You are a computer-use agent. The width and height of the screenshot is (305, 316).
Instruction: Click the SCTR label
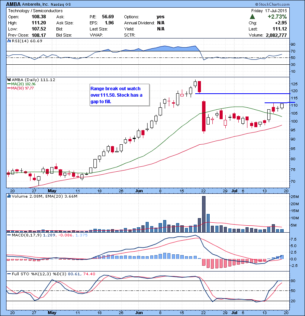click(130, 35)
